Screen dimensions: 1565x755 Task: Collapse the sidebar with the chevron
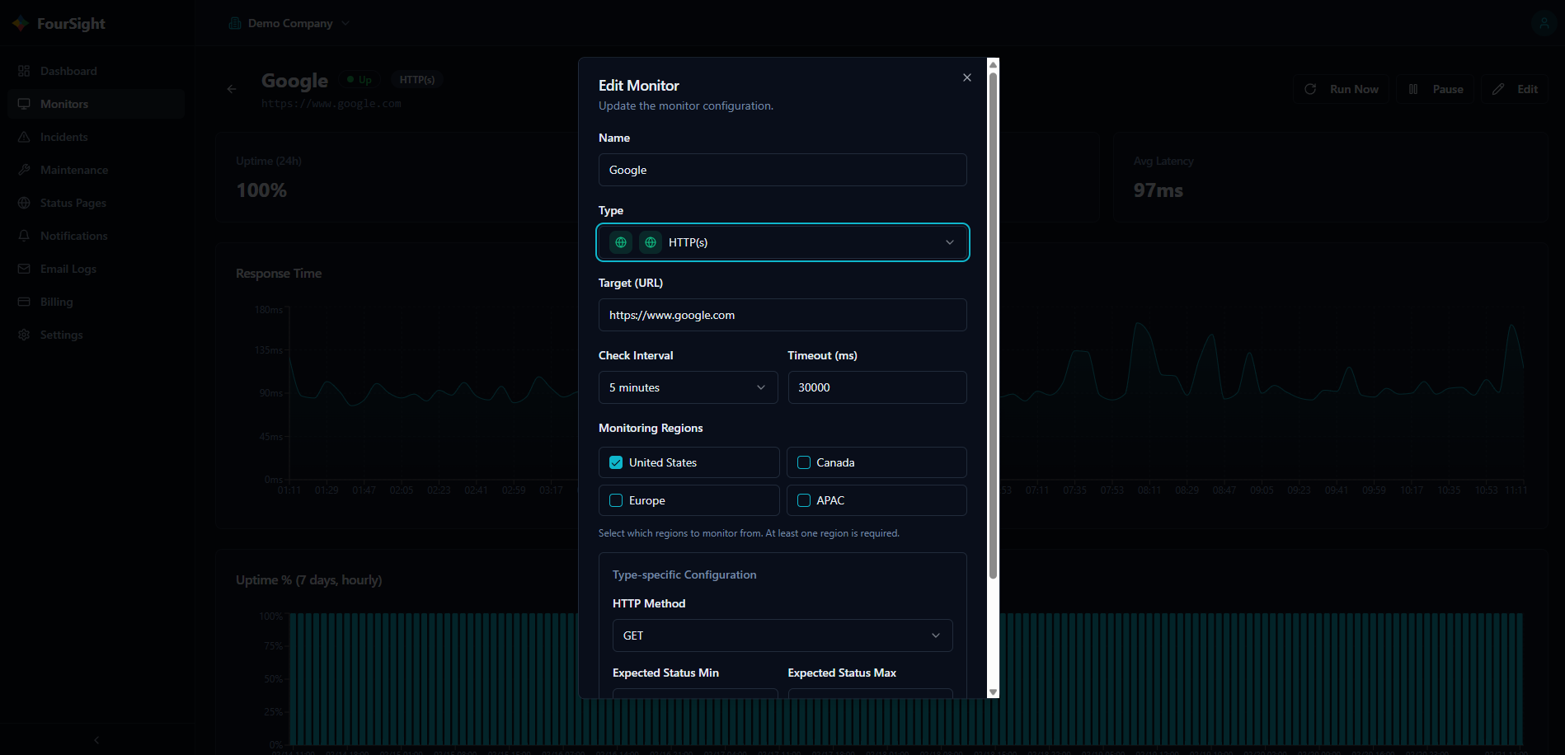point(96,740)
